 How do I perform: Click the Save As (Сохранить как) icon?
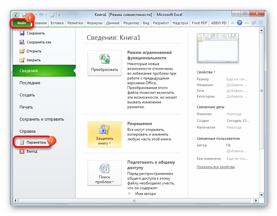coord(22,42)
